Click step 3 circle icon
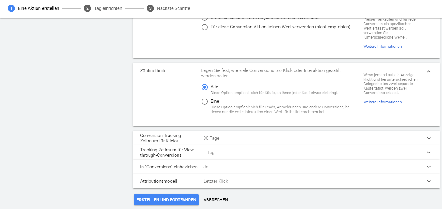 pos(150,8)
